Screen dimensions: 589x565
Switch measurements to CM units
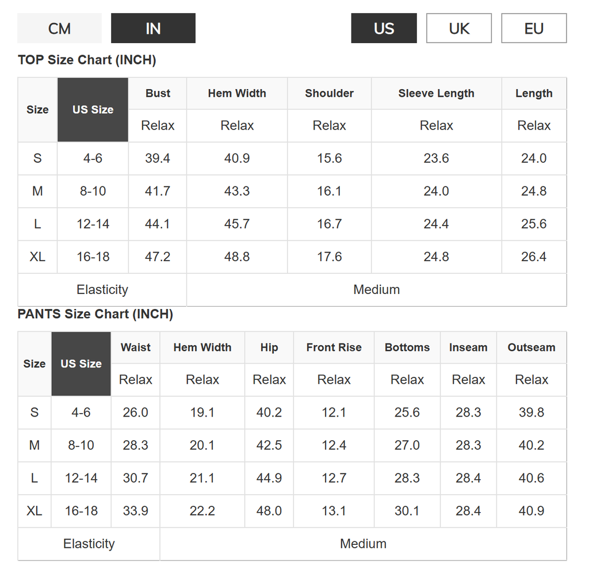59,28
